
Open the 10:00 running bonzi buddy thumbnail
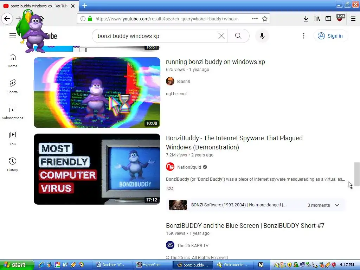(x=97, y=92)
